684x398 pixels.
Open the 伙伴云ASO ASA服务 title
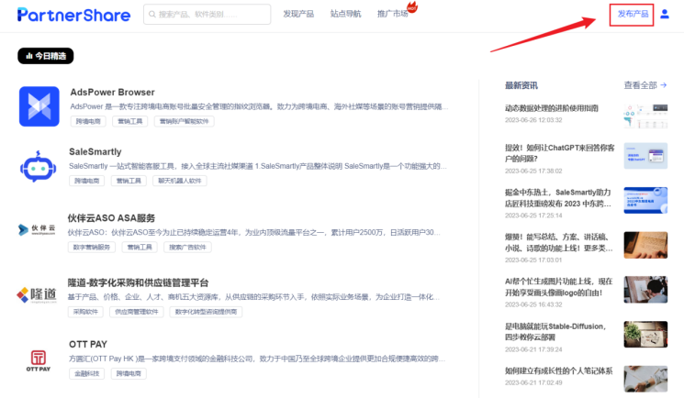[111, 218]
